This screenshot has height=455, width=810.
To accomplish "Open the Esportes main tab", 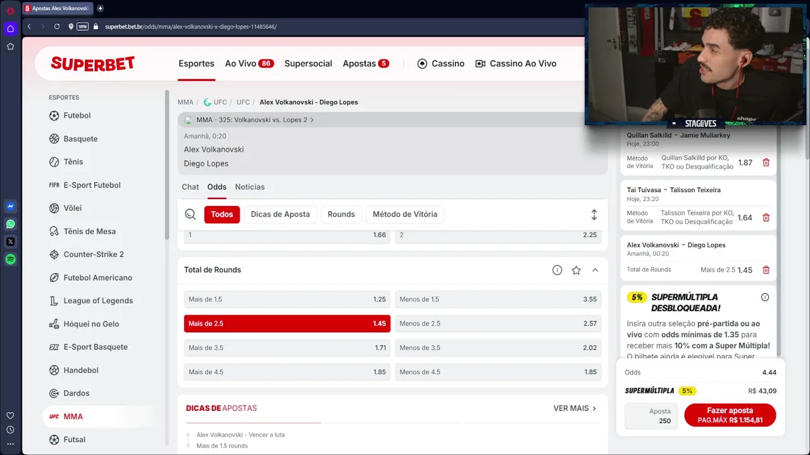I will [x=196, y=64].
